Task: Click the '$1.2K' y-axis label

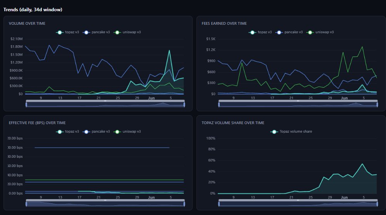Action: tap(211, 50)
